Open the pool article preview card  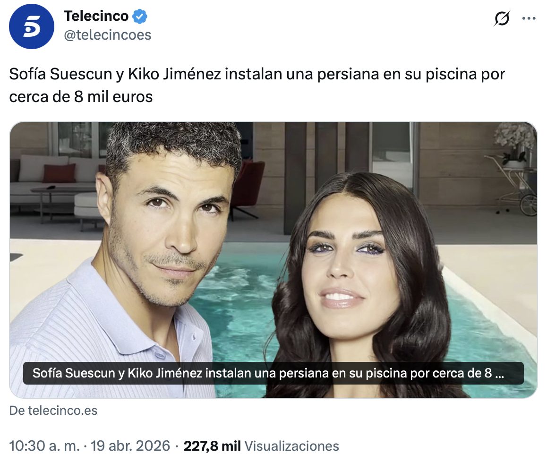pos(273,259)
